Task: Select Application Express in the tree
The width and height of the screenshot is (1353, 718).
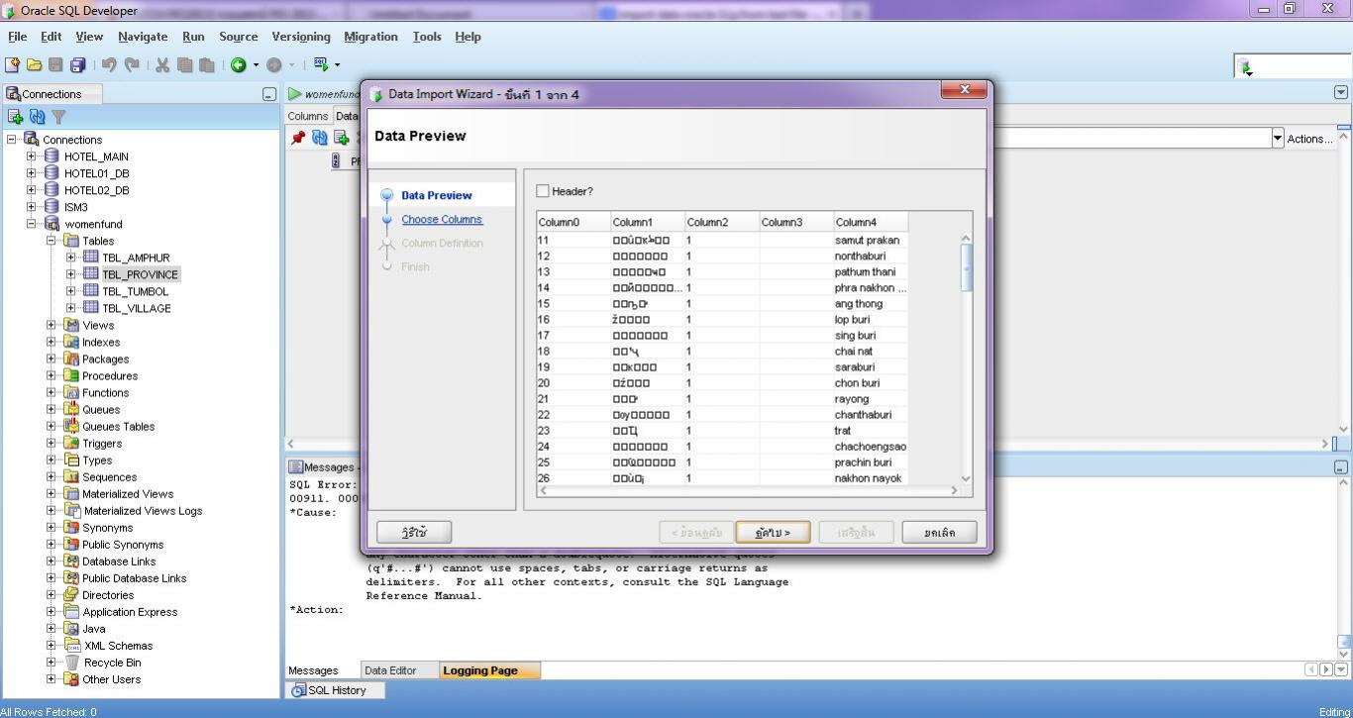Action: point(130,612)
